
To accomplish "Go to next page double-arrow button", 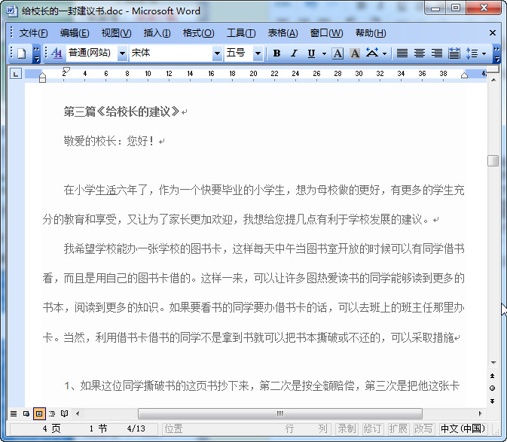I will 493,401.
